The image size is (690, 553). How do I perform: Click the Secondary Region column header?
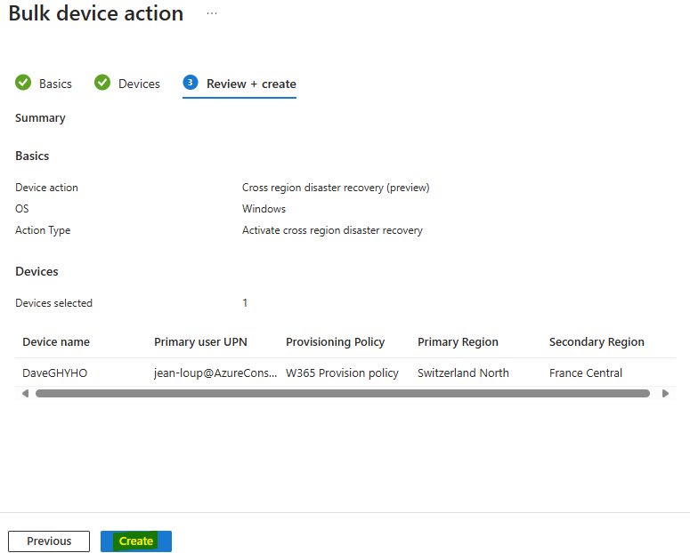pos(597,342)
